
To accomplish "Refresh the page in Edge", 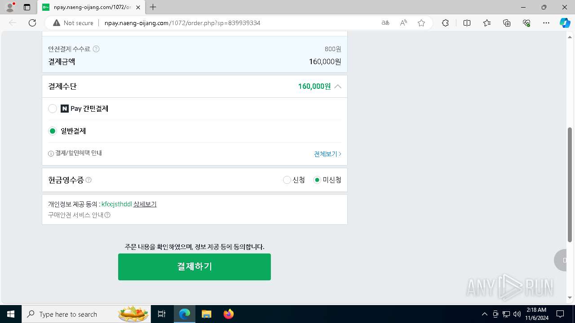I will 32,23.
